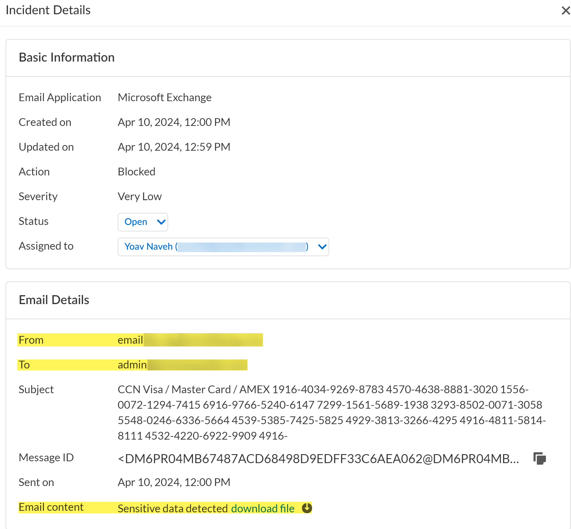Screen dimensions: 571x529
Task: Click the Basic Information section header
Action: pyautogui.click(x=67, y=58)
